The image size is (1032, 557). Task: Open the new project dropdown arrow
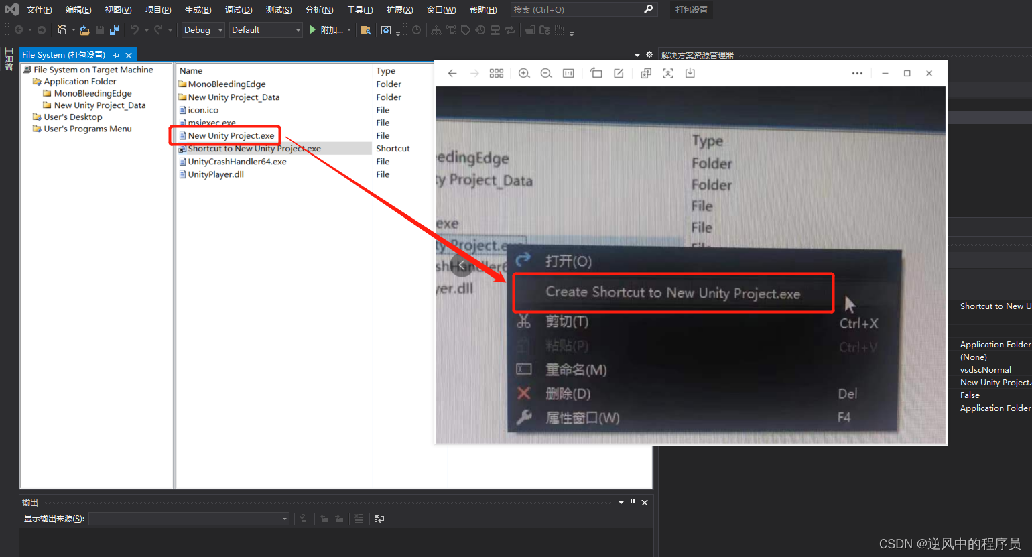(73, 30)
